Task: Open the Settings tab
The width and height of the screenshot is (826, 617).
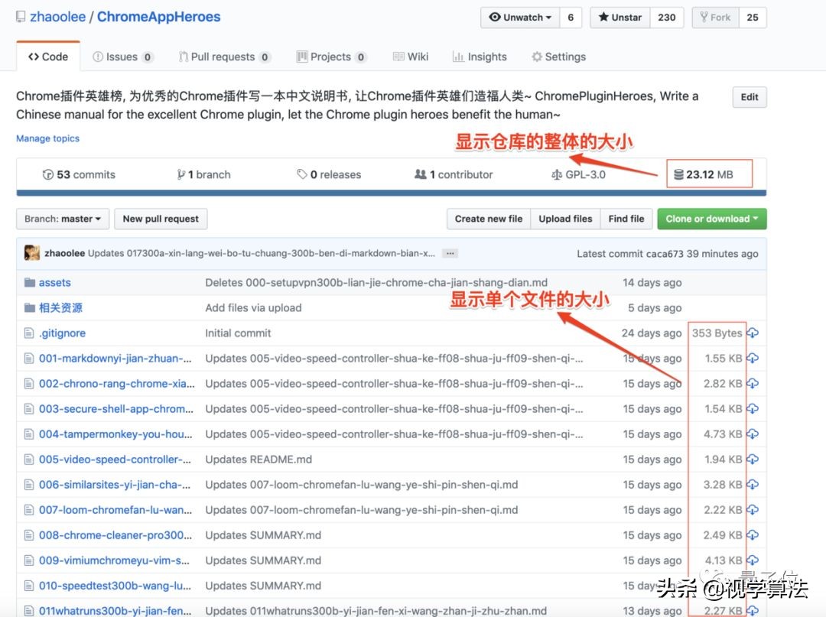Action: coord(559,57)
